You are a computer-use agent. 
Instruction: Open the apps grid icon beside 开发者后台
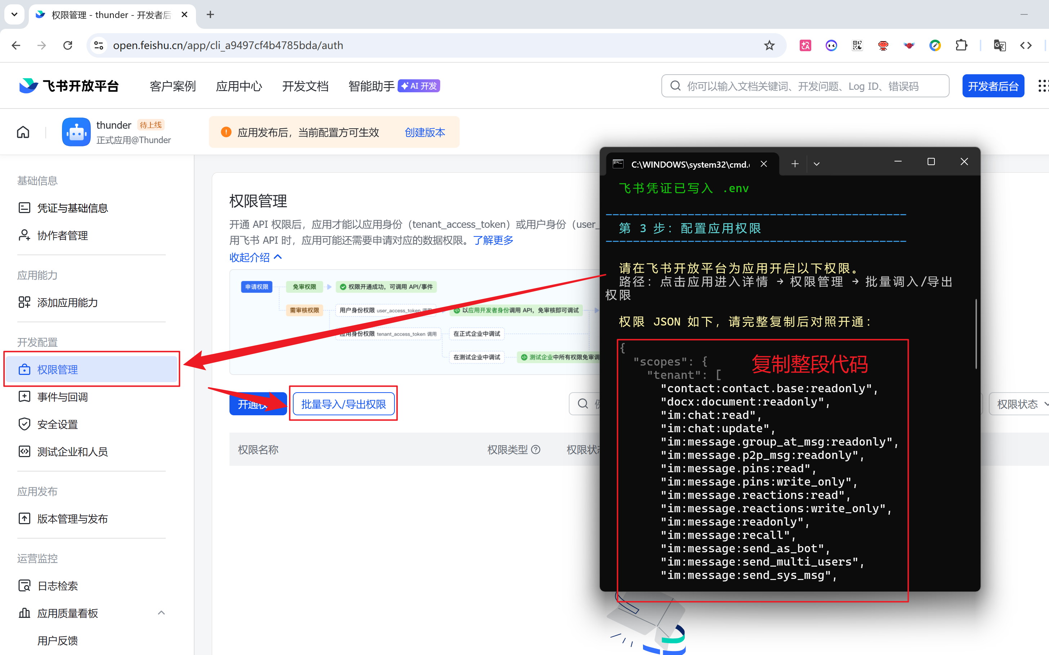point(1043,86)
